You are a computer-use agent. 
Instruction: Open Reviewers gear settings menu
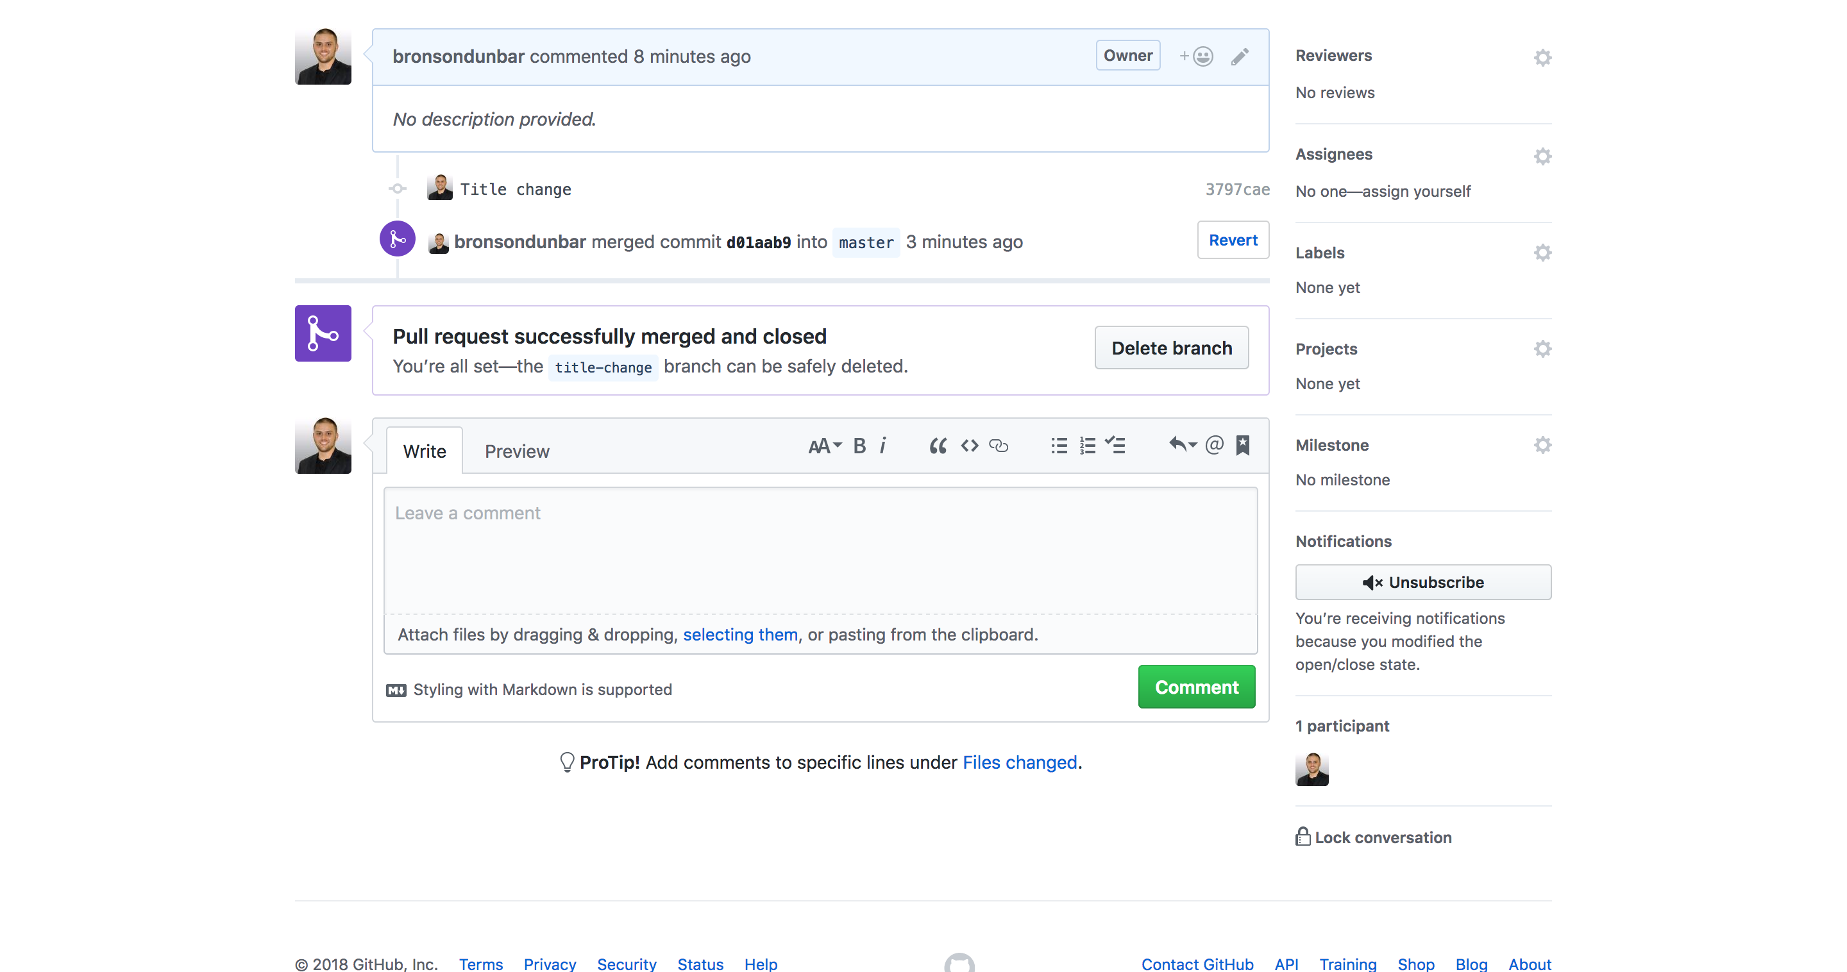coord(1542,57)
